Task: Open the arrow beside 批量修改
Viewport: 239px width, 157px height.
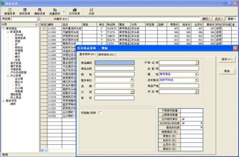Action: (x=64, y=12)
